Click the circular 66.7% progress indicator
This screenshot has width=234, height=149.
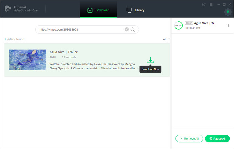[179, 25]
